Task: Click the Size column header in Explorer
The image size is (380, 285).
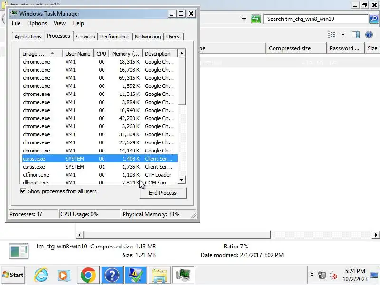Action: 372,48
